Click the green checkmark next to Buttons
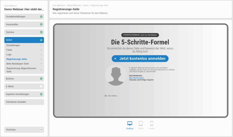The width and height of the screenshot is (233, 137). 41,79
